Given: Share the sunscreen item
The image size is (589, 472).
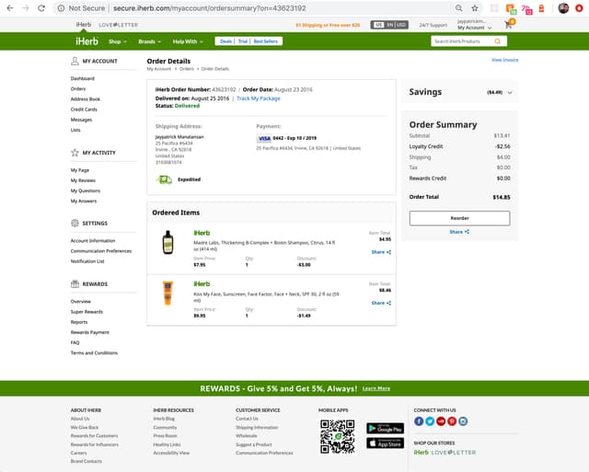Looking at the screenshot, I should [381, 303].
